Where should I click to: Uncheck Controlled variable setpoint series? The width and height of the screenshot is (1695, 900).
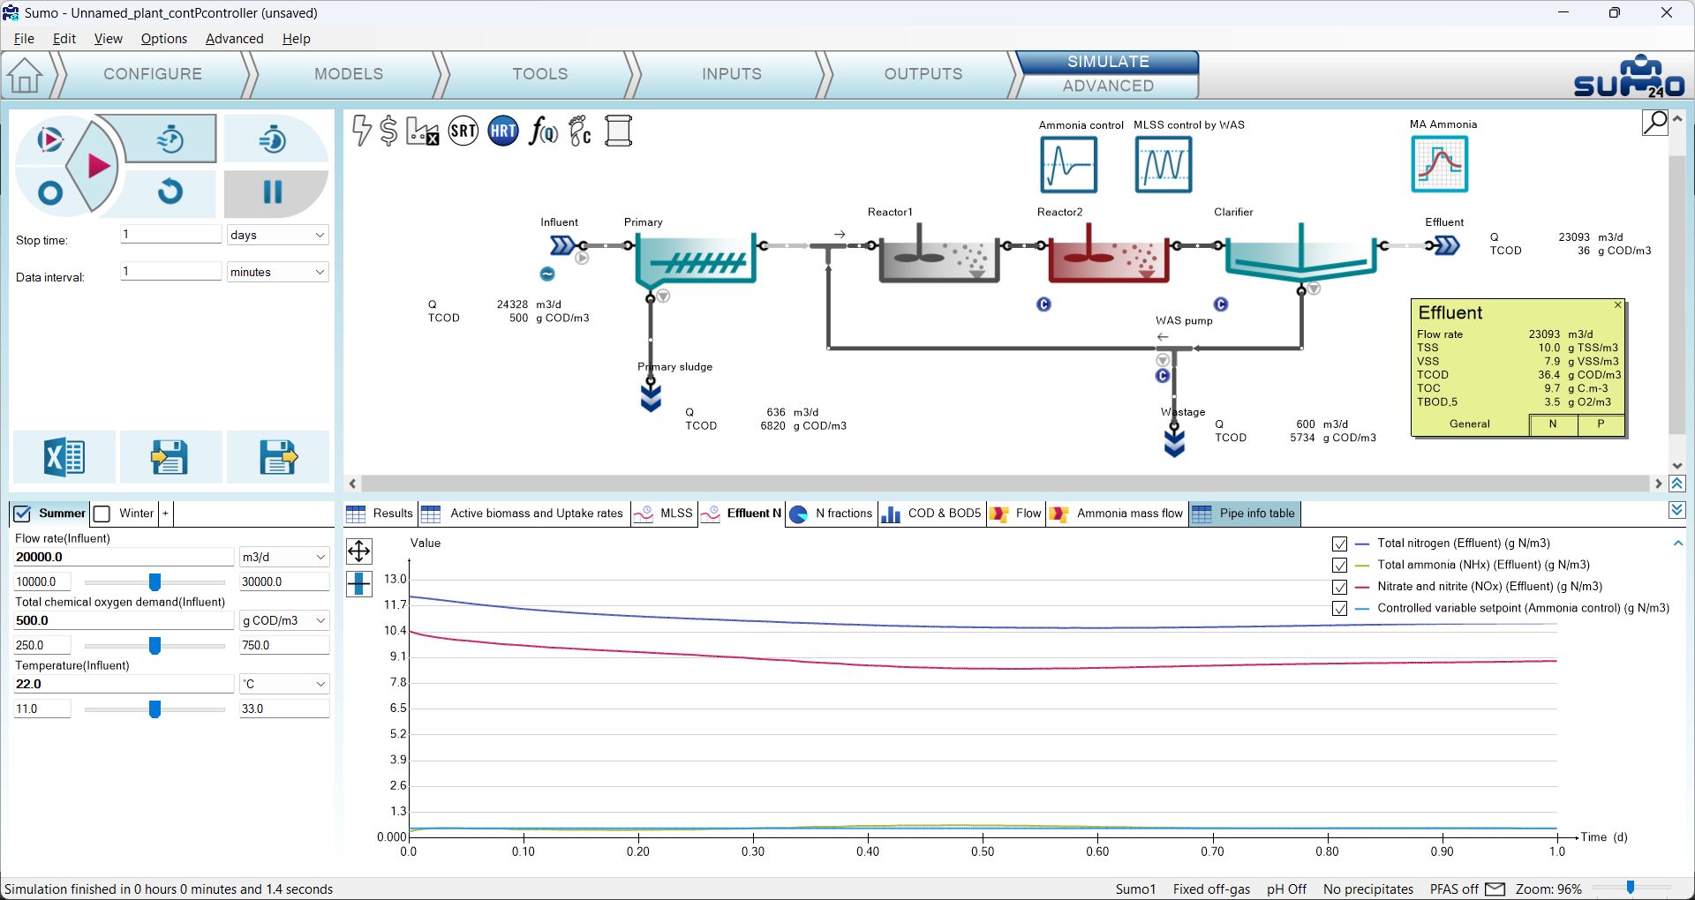click(x=1339, y=609)
